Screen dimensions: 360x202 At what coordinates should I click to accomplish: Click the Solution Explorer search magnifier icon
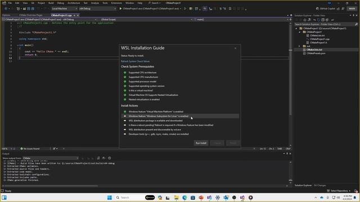[x=356, y=24]
